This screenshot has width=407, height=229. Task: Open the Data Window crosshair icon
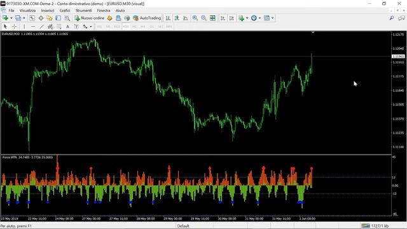pos(41,18)
